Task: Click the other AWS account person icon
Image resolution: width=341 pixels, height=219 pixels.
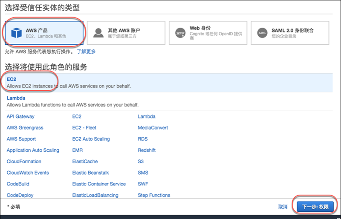Action: [98, 33]
